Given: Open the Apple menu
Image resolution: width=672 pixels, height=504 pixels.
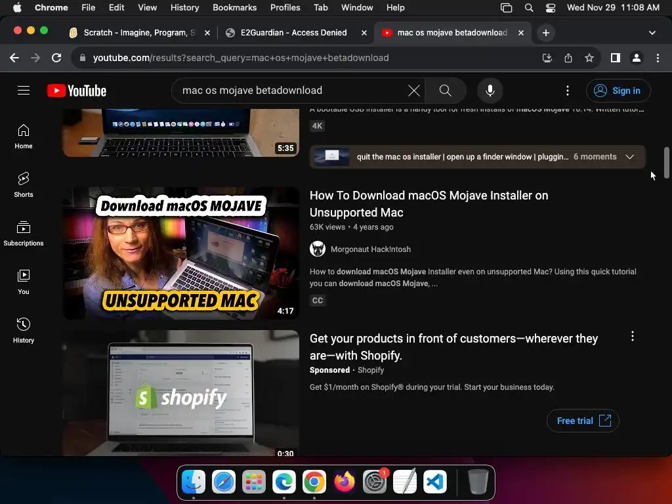Looking at the screenshot, I should click(17, 7).
